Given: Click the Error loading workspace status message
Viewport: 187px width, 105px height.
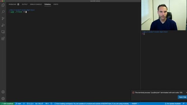Looking at the screenshot, I should 92,104.
